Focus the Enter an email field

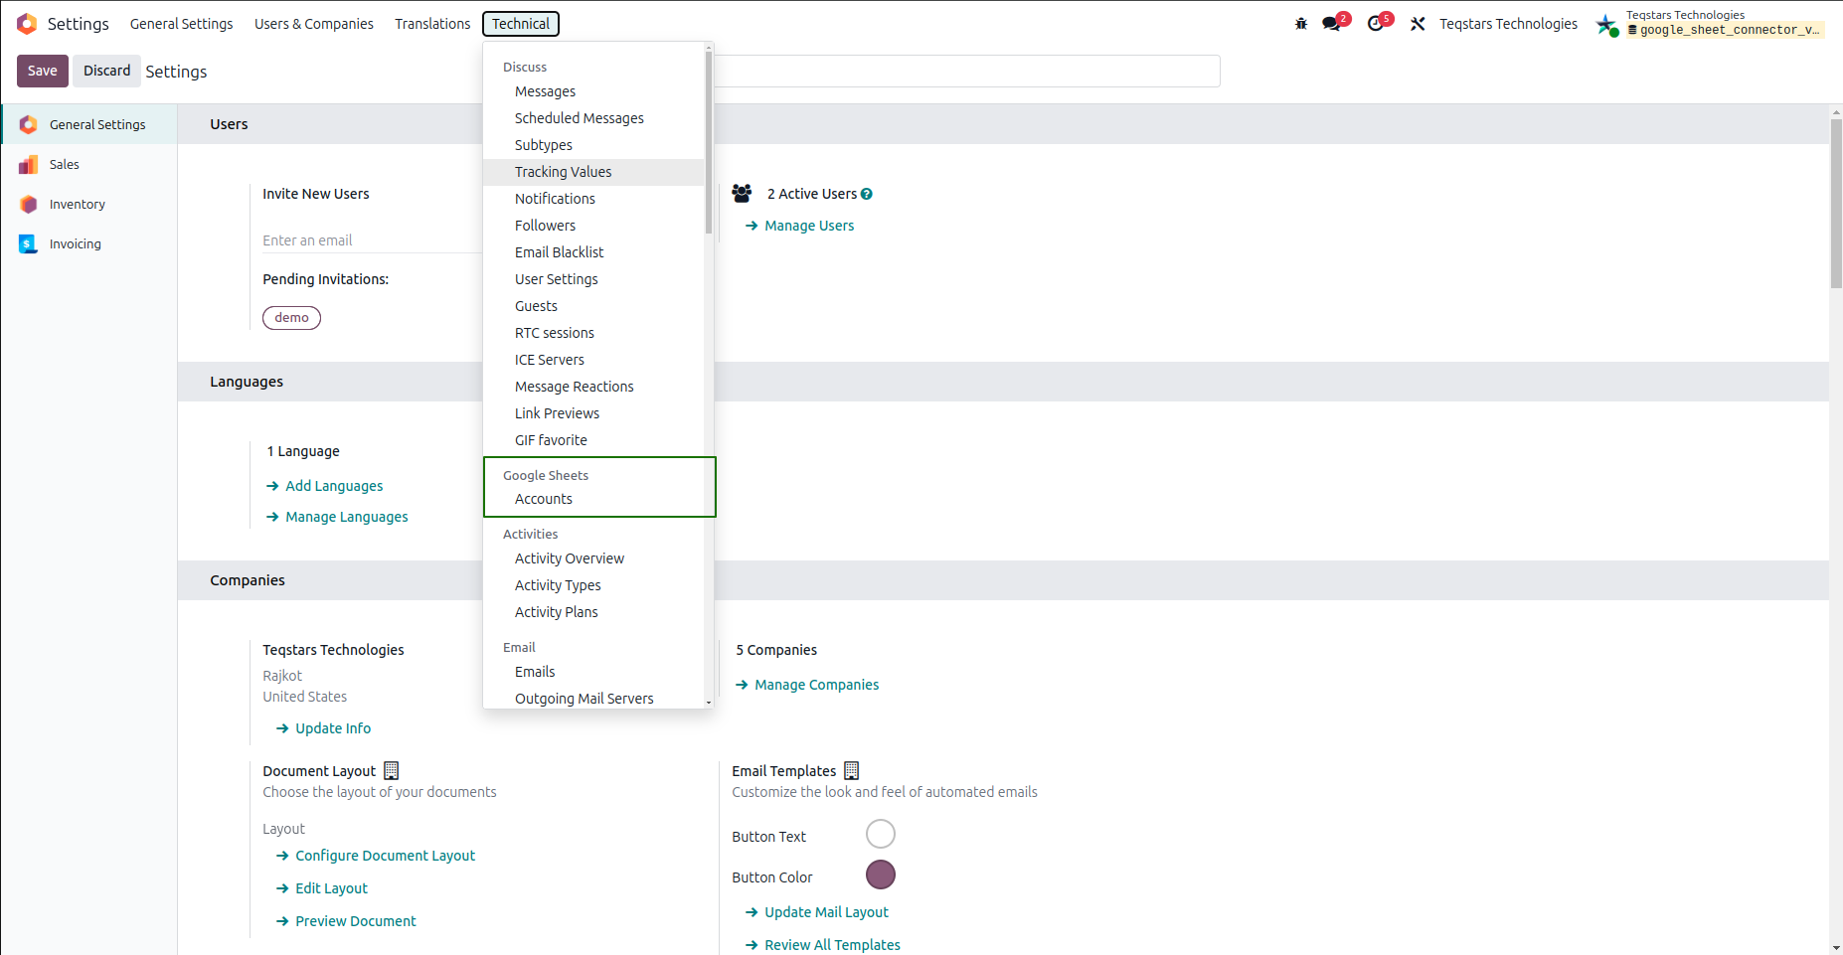point(372,240)
